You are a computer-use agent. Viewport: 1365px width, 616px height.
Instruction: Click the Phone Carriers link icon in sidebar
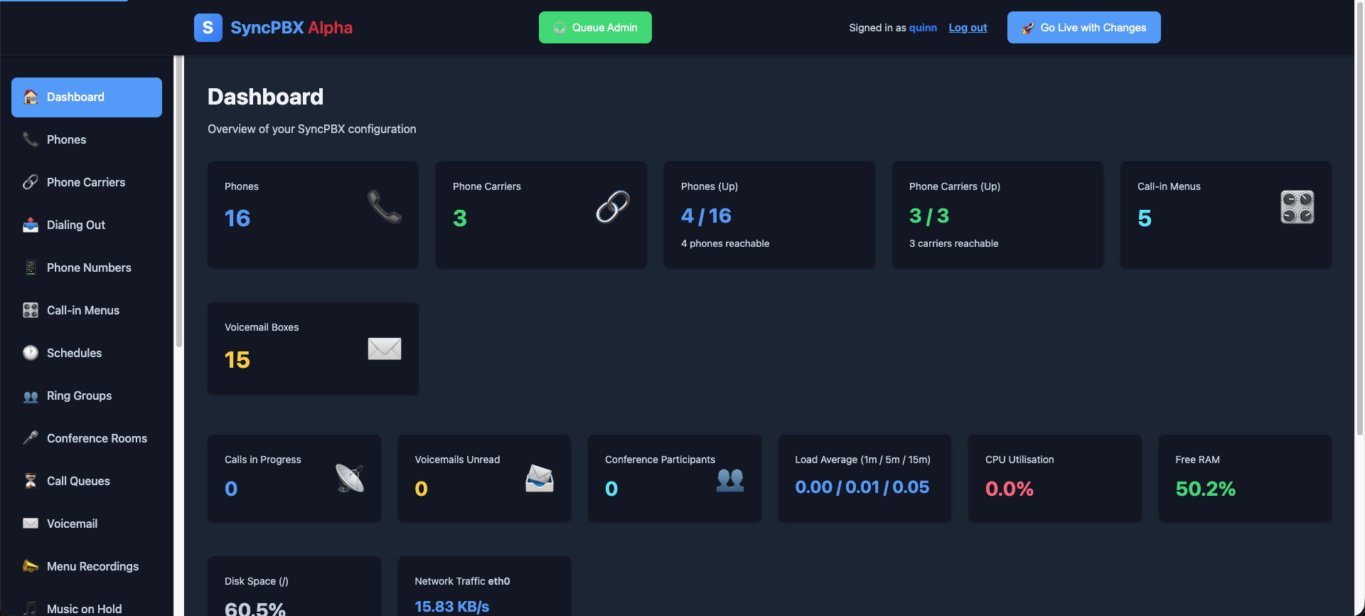[x=31, y=182]
